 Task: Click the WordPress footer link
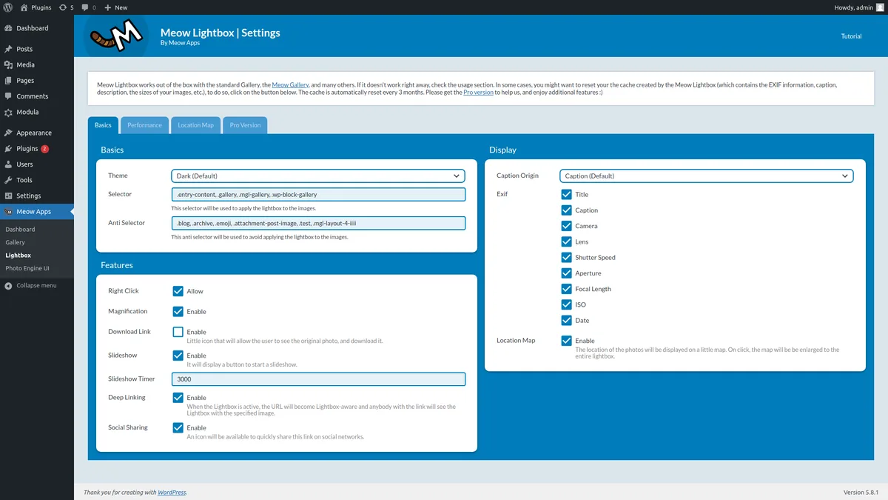click(x=172, y=493)
